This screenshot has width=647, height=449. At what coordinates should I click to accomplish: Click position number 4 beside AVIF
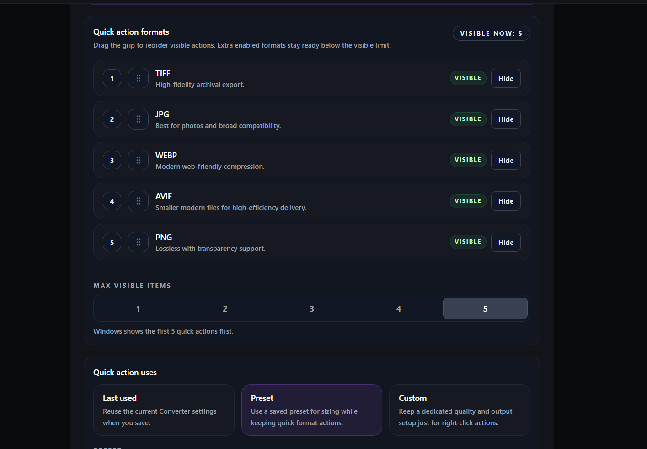(112, 201)
